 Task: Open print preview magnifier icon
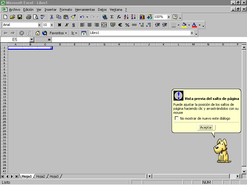36,17
